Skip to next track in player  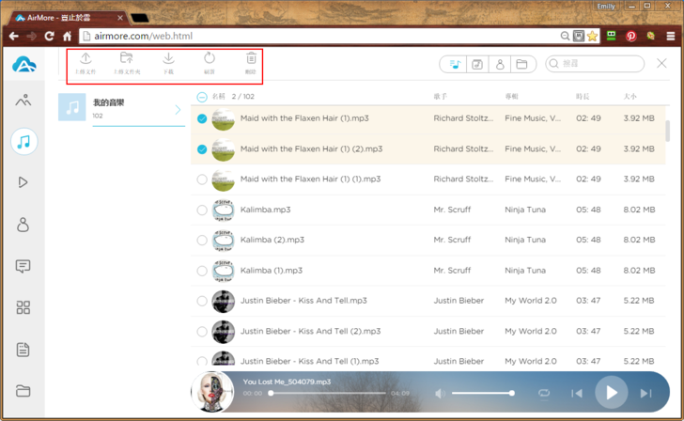tap(645, 393)
